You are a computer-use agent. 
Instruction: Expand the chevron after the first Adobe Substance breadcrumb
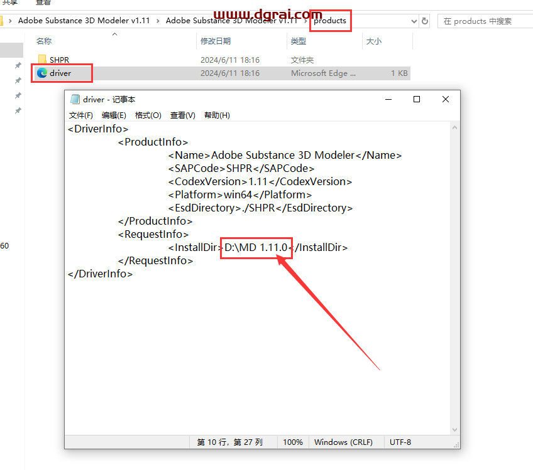(x=158, y=21)
